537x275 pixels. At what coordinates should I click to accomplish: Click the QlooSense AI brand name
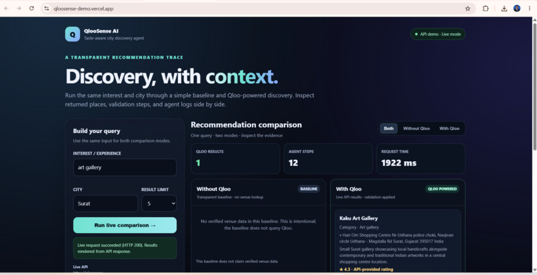(101, 31)
